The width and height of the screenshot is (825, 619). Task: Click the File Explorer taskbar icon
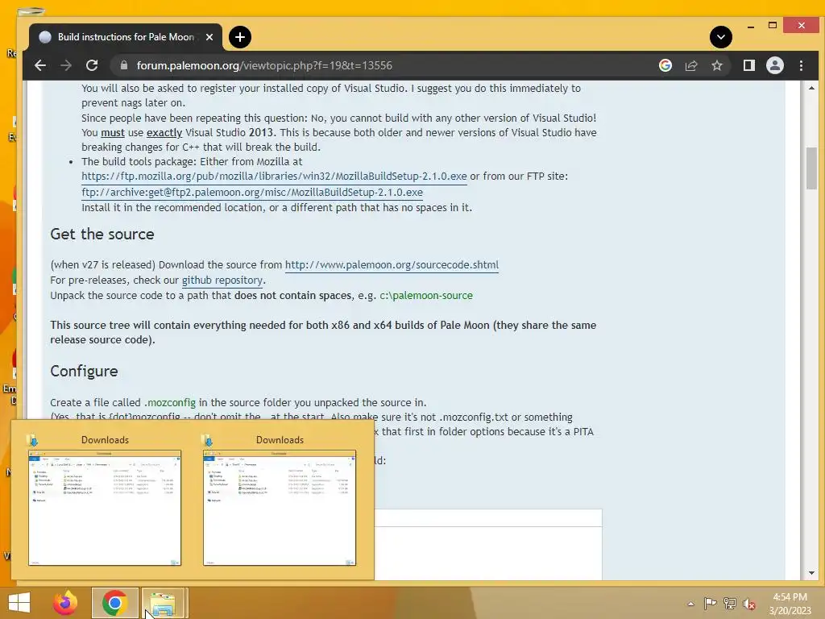click(163, 603)
